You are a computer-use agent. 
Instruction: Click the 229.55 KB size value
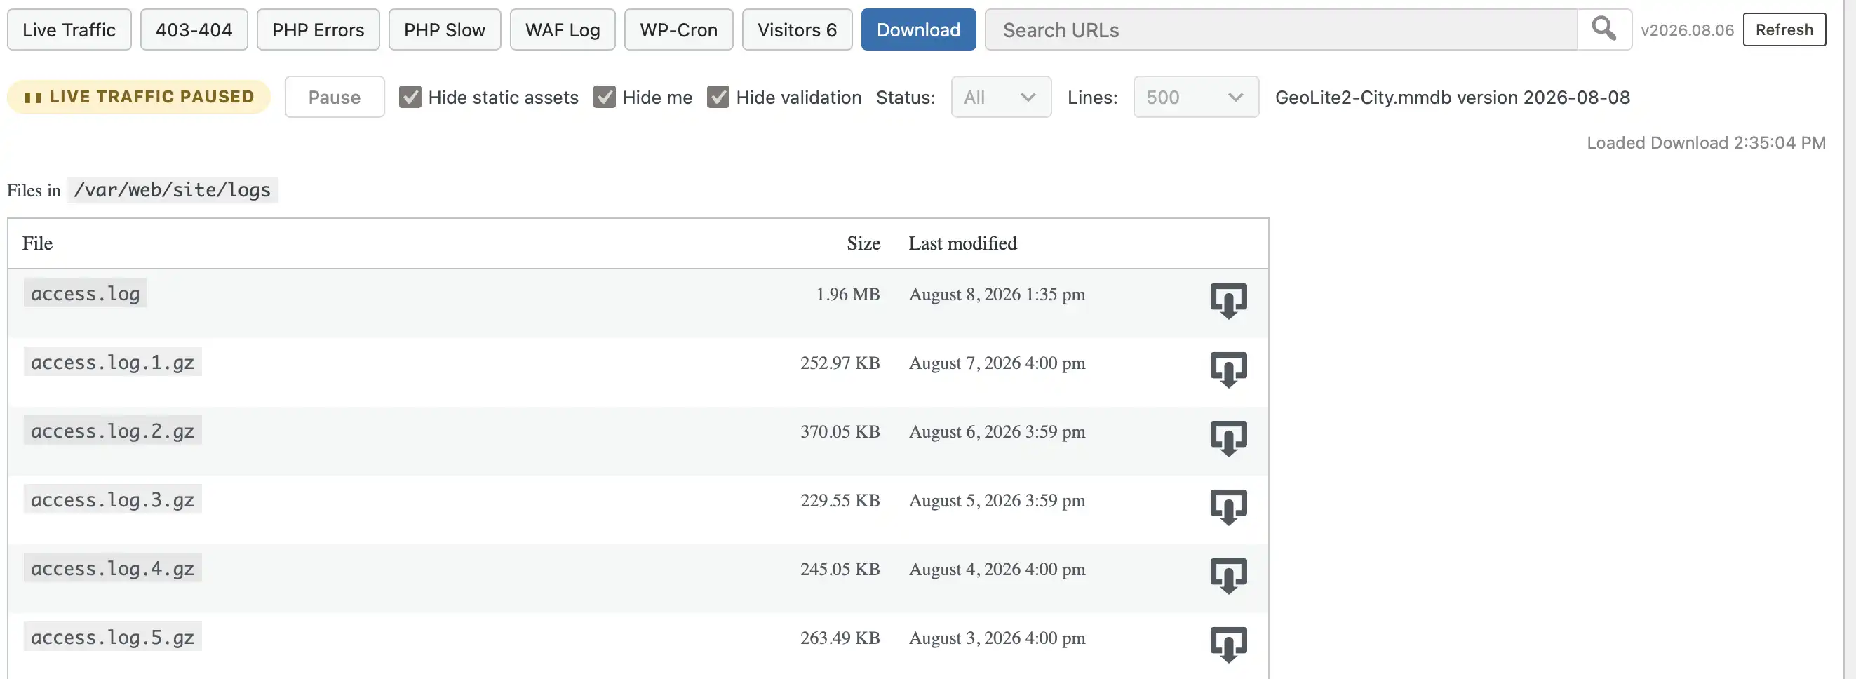pyautogui.click(x=840, y=500)
